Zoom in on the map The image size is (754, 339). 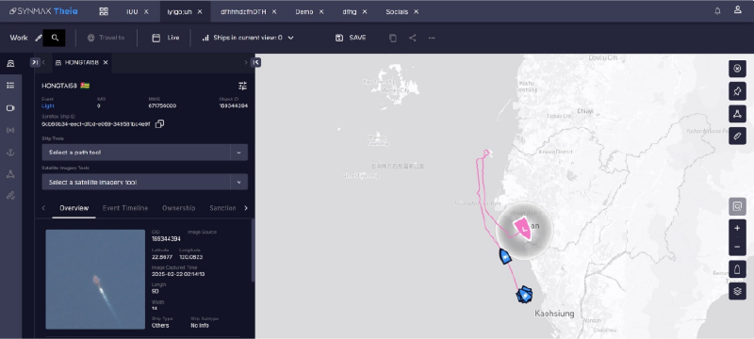coord(737,229)
